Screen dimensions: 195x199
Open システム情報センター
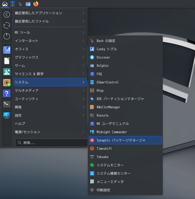pos(125,173)
